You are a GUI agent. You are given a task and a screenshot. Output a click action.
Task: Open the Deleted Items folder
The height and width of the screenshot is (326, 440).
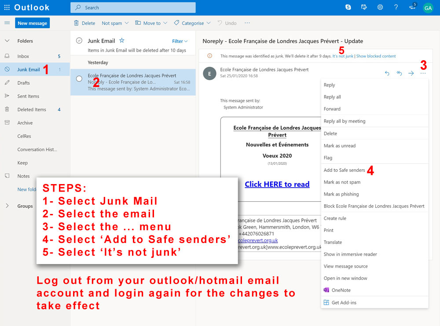coord(35,109)
